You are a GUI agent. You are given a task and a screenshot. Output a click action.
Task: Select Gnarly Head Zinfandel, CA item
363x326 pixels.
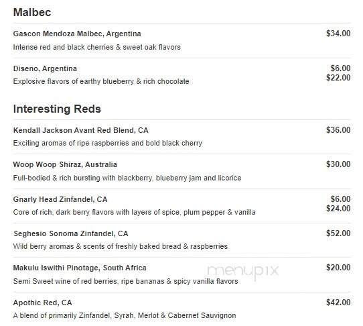pyautogui.click(x=60, y=199)
